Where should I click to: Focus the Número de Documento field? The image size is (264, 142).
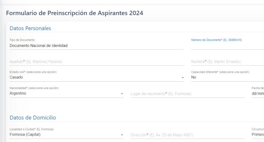227,46
